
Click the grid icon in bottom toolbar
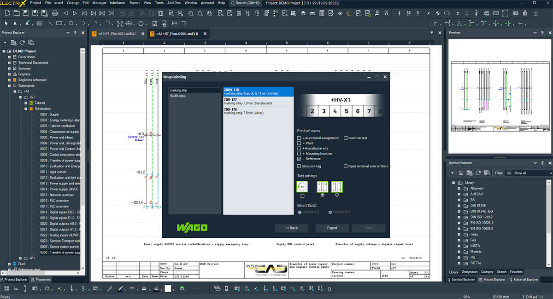[6, 288]
